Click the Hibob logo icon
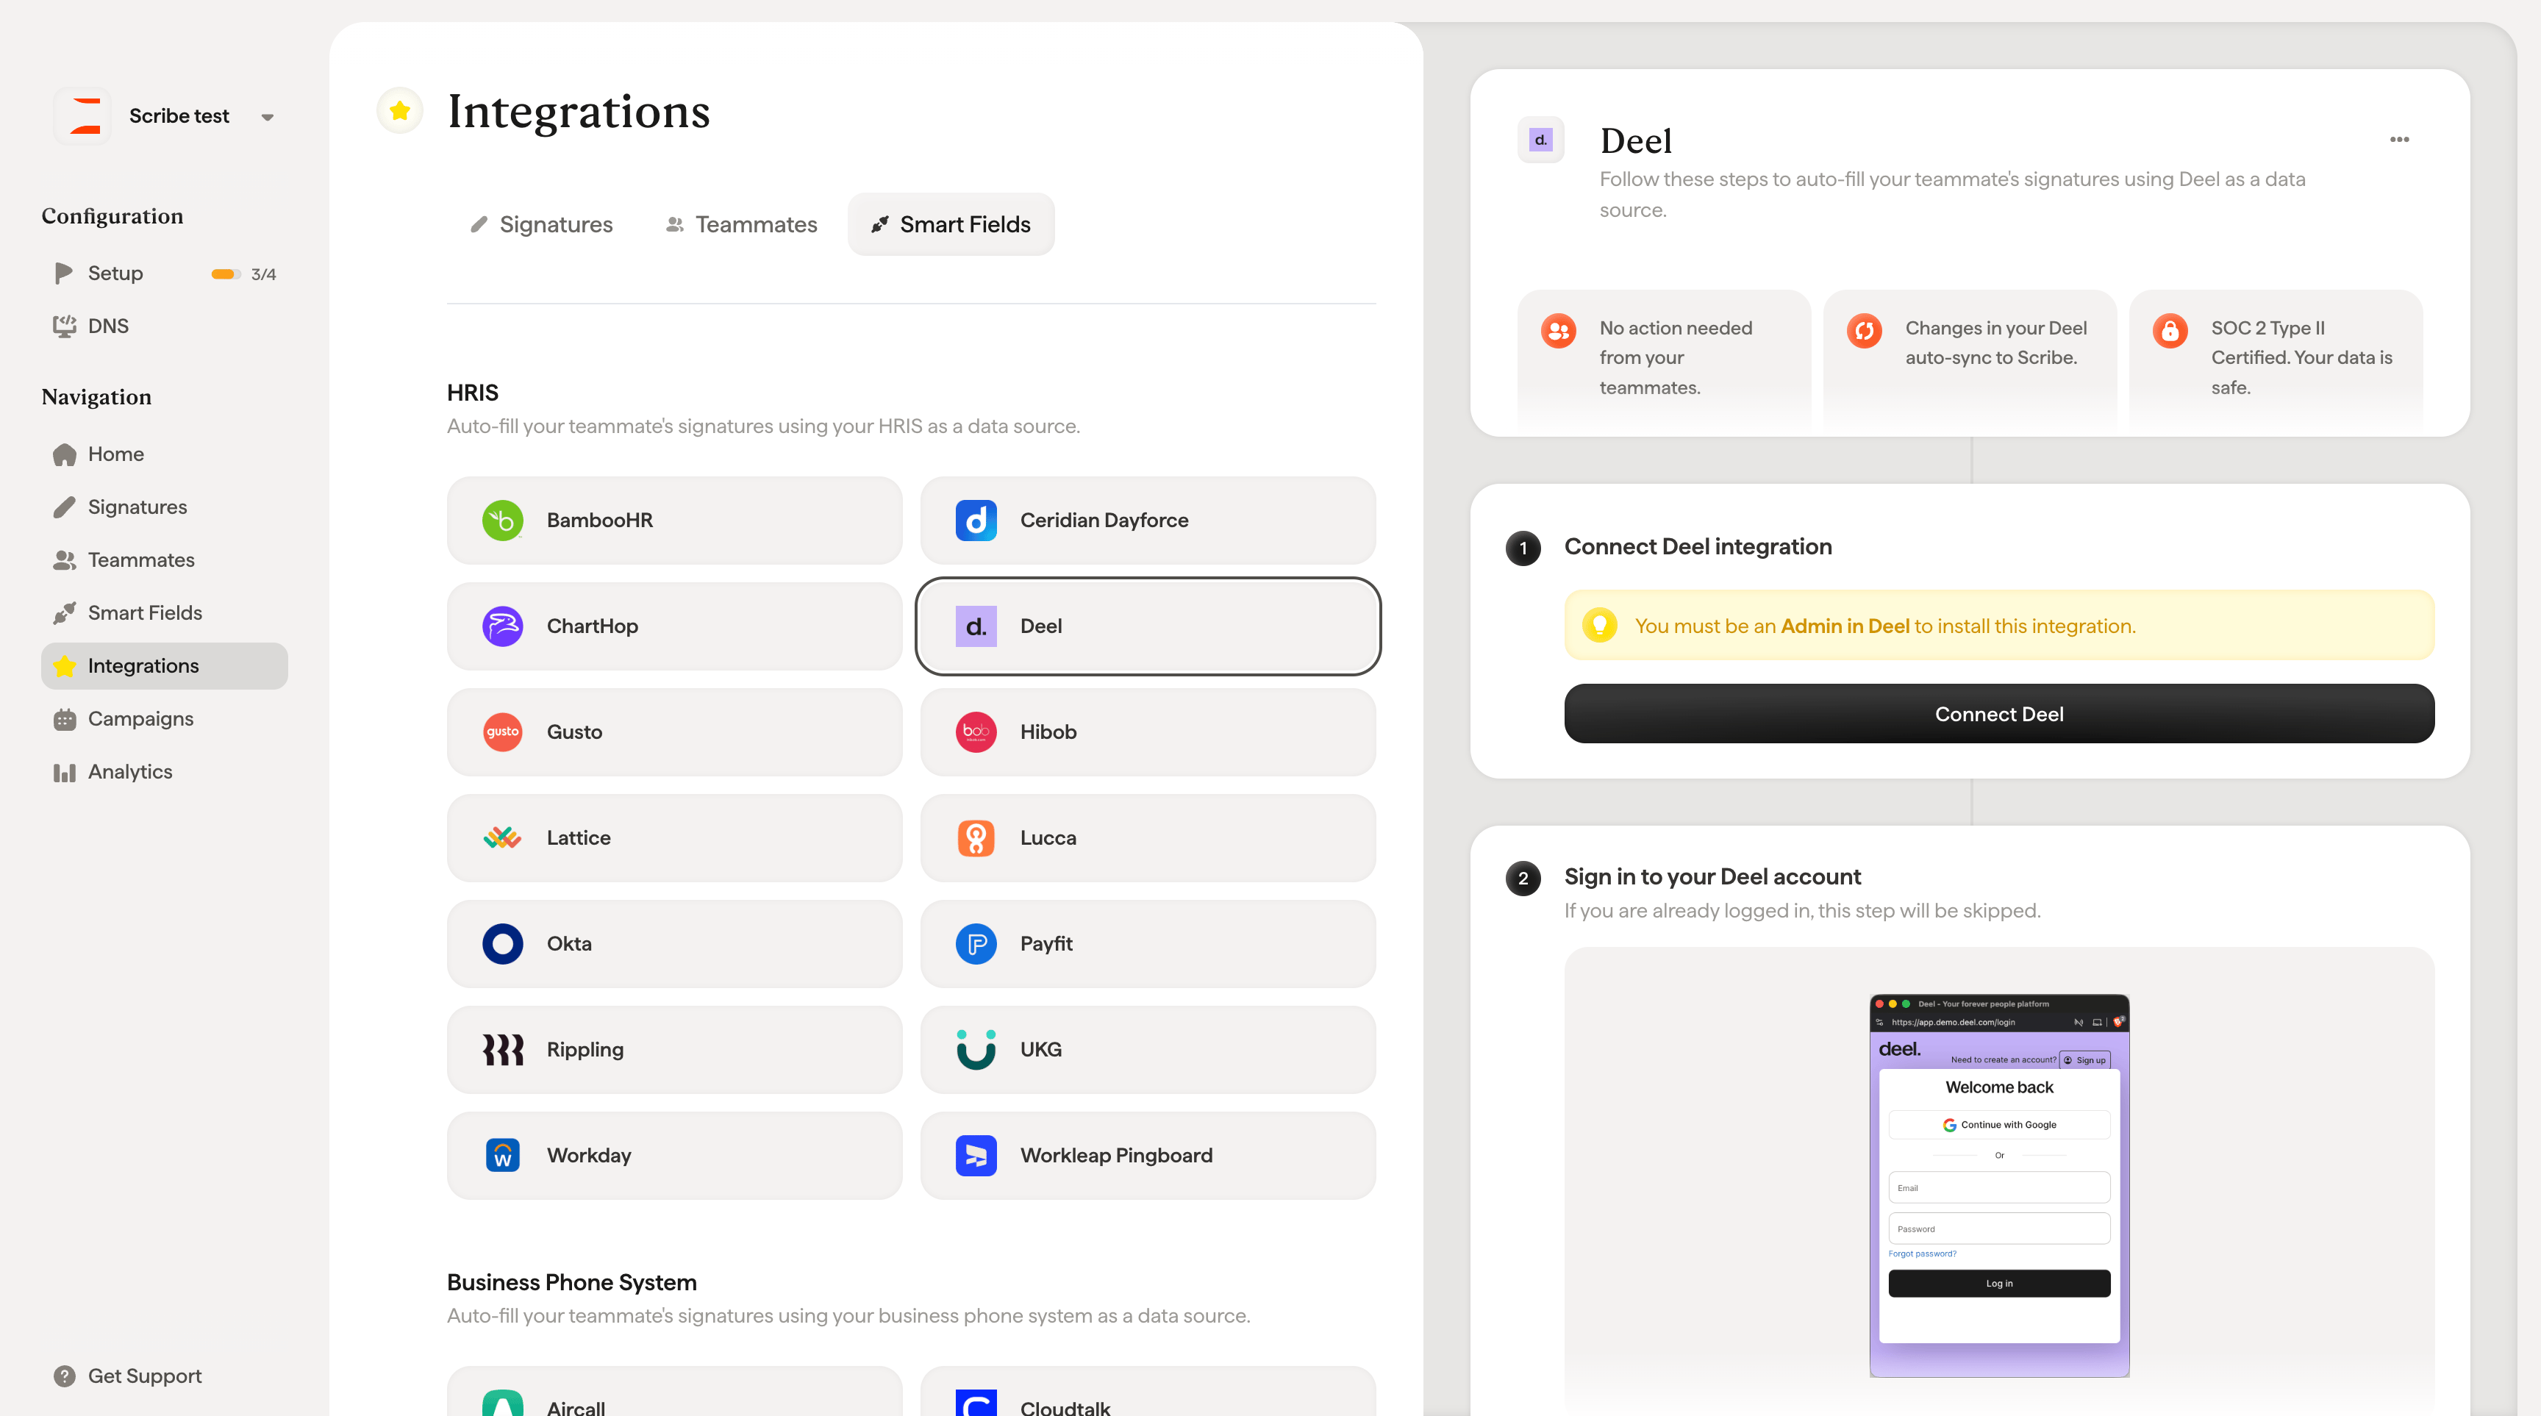 [976, 732]
